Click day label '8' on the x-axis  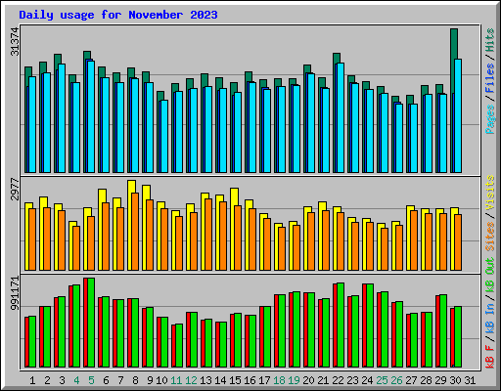135,380
